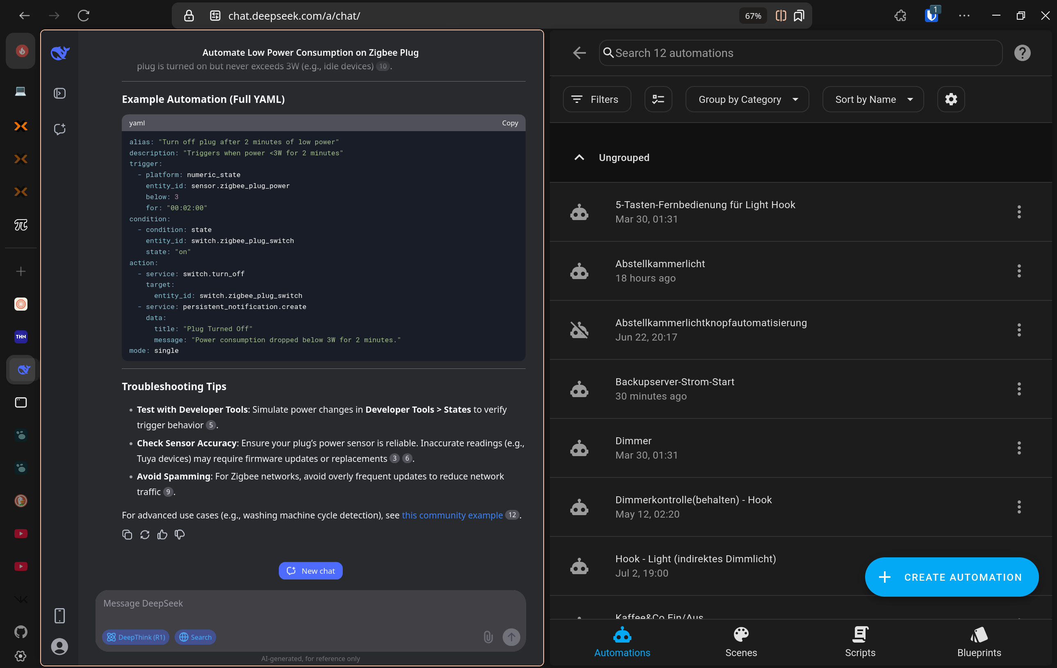This screenshot has width=1057, height=668.
Task: Click the New chat button
Action: [310, 570]
